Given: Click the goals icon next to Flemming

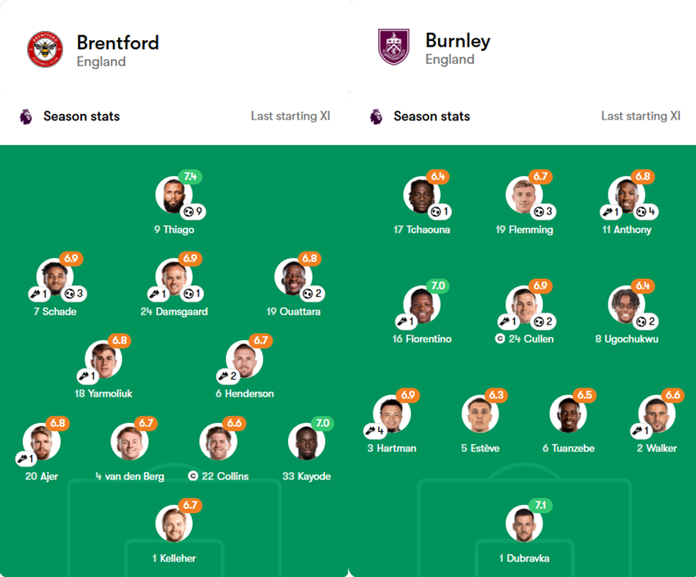Looking at the screenshot, I should 539,212.
